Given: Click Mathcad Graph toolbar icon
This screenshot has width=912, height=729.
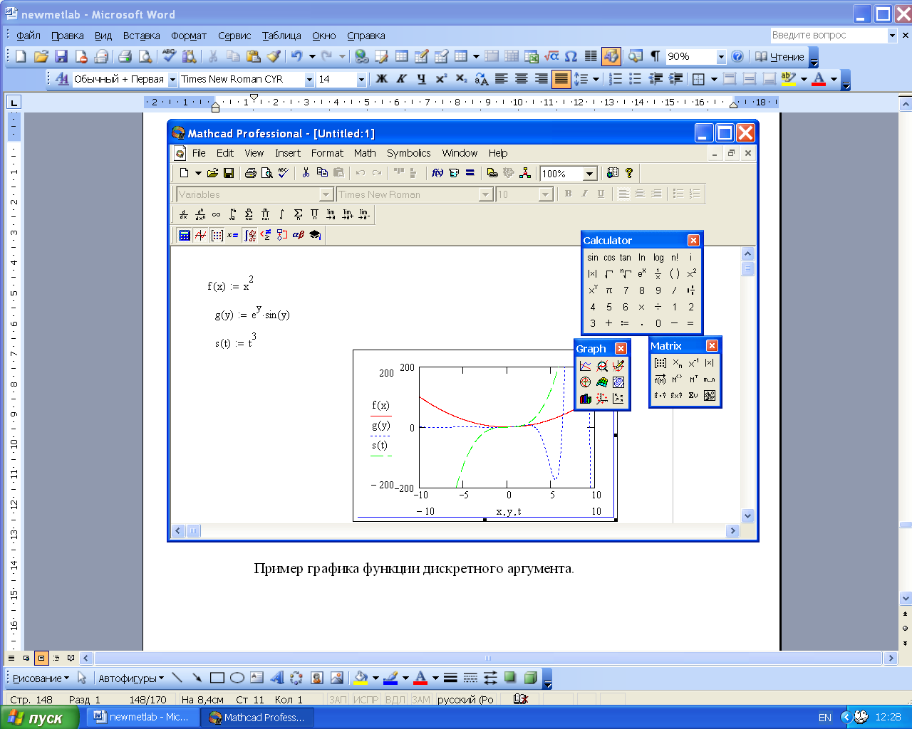Looking at the screenshot, I should [201, 235].
